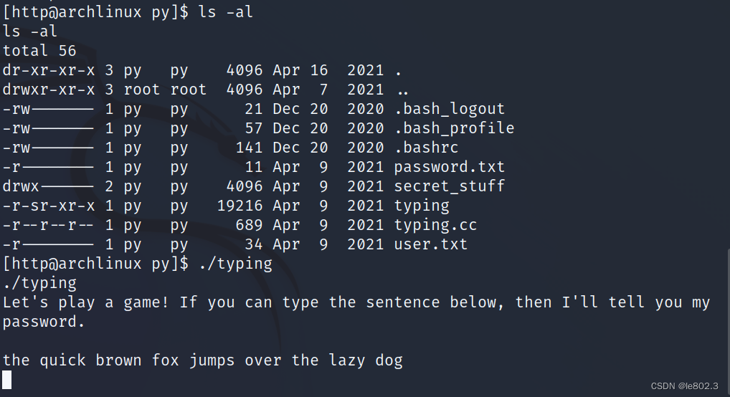Click the CSDN @le802.3 watermark
The height and width of the screenshot is (397, 730).
pos(684,386)
